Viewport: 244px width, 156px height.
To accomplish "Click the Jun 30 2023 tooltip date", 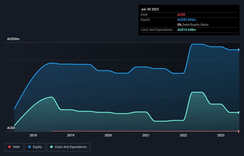I will coord(150,9).
